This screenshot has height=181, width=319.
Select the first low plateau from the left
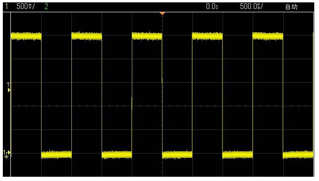pos(56,155)
